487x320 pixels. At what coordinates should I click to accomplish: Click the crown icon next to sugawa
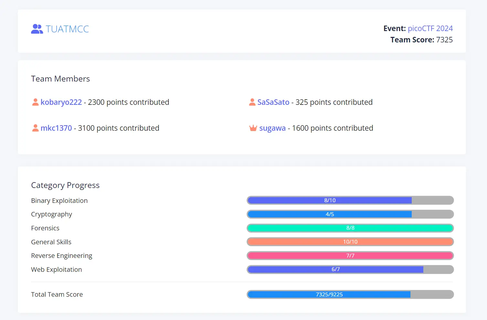[x=253, y=128]
